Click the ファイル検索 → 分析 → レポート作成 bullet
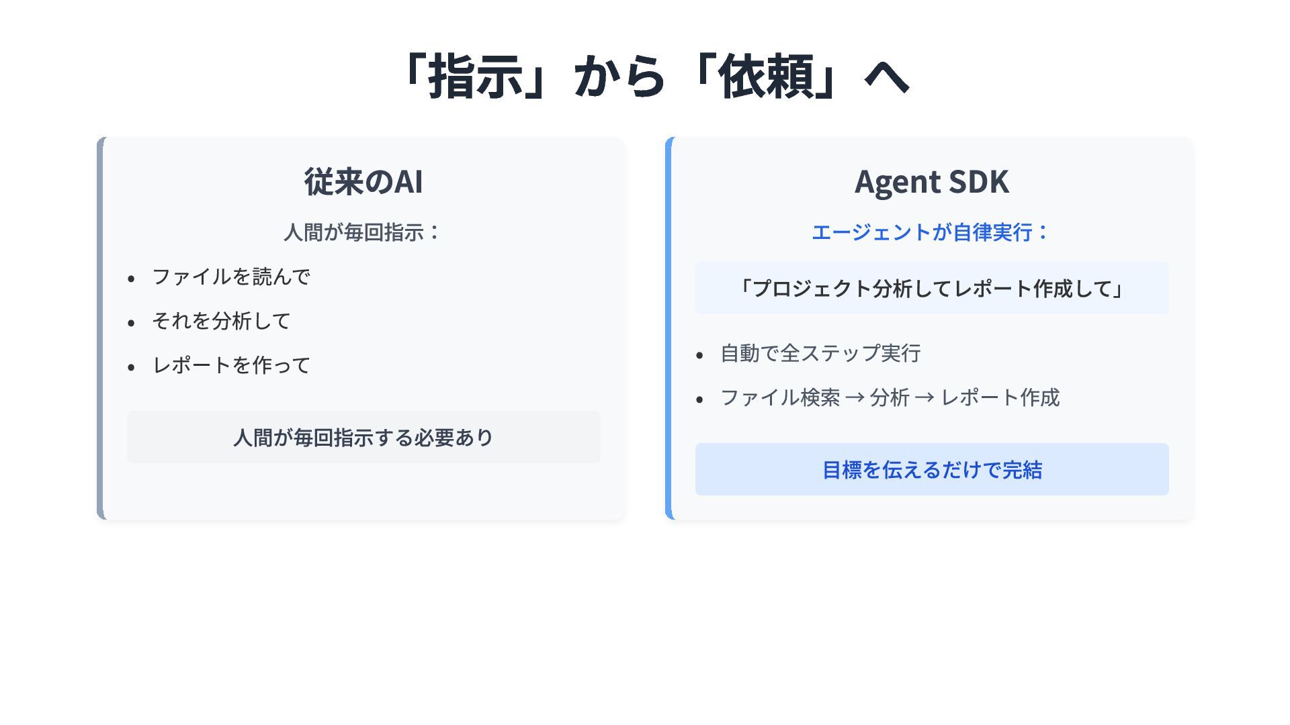Screen dimensions: 1290x725 [890, 397]
